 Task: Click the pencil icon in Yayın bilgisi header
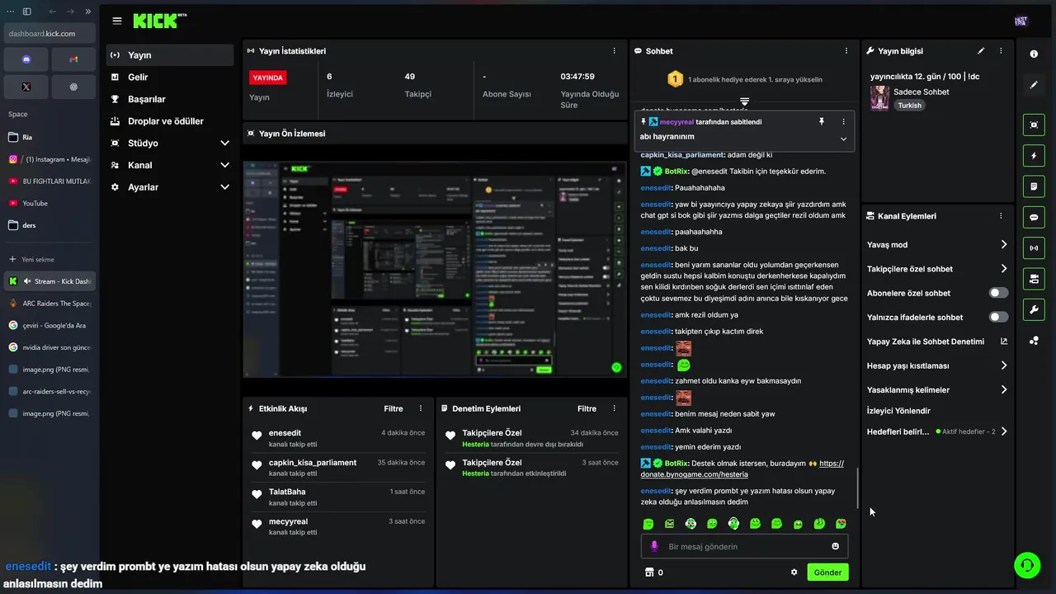[x=981, y=51]
